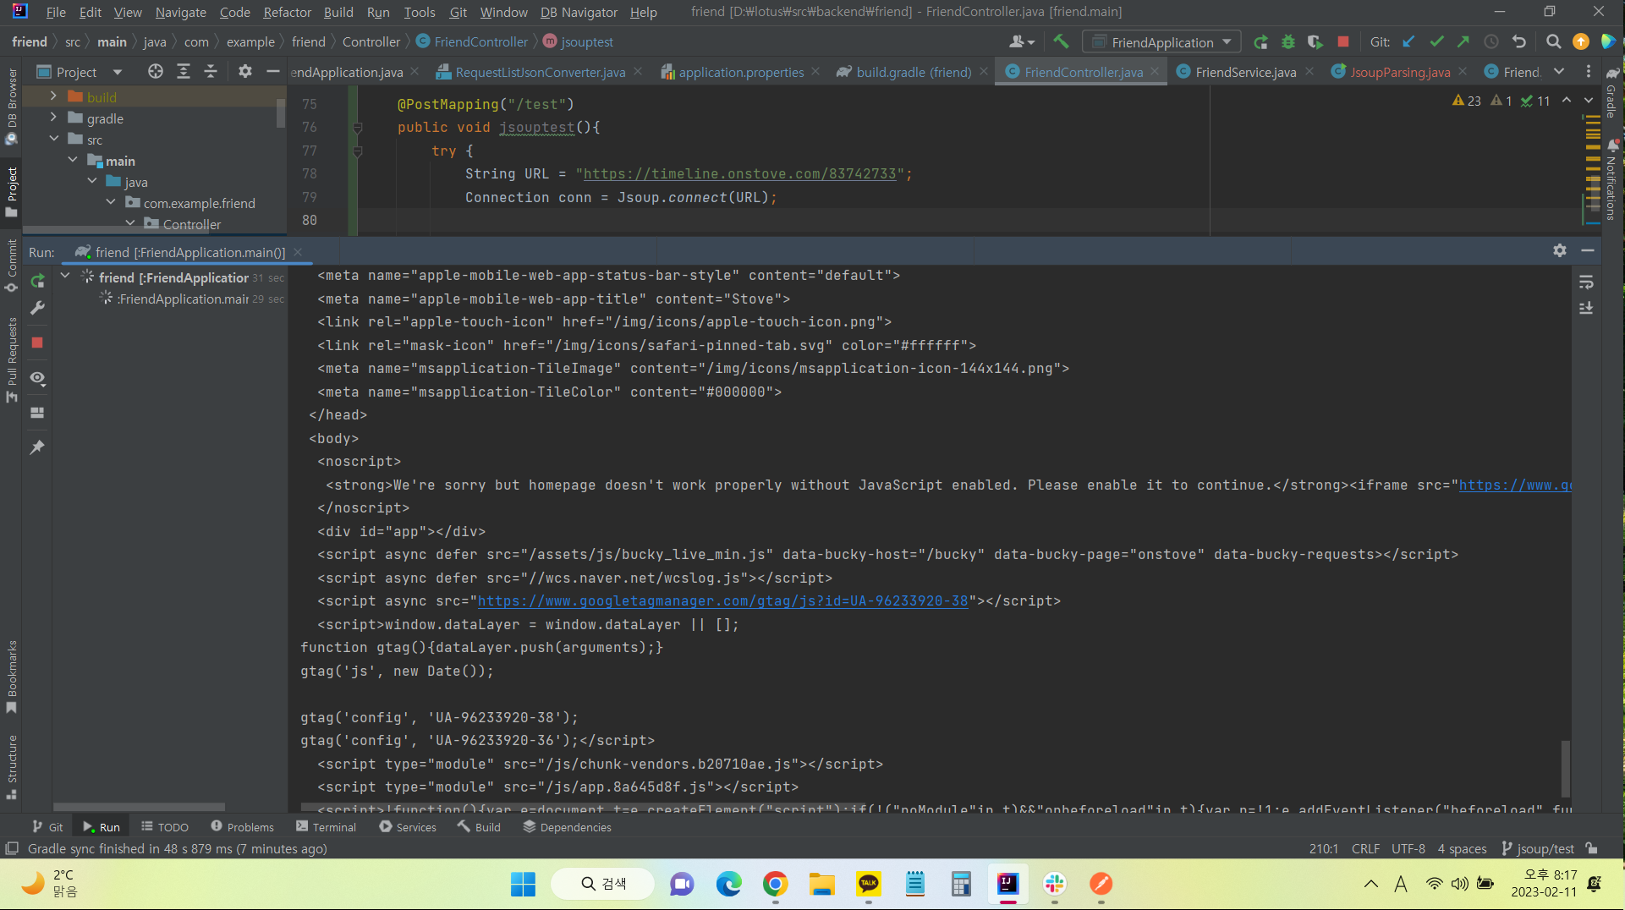This screenshot has height=910, width=1625.
Task: Switch to FriendService.java editor tab
Action: [1236, 72]
